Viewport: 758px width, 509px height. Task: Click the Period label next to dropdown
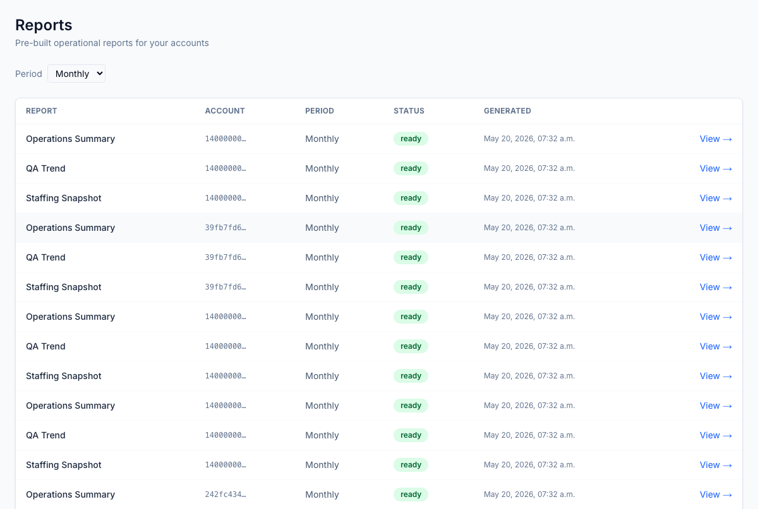click(28, 74)
